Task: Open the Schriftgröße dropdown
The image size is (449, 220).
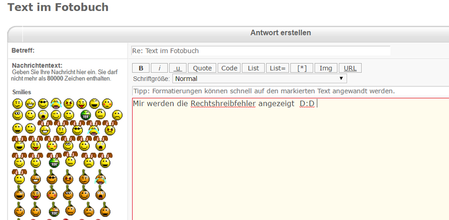Action: tap(259, 78)
